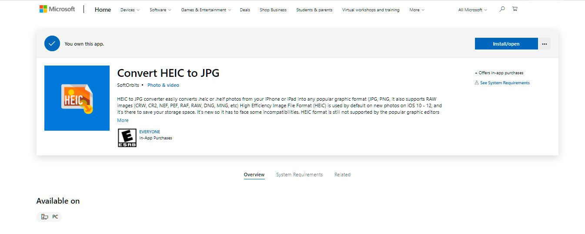
Task: Expand the All Microsoft dropdown
Action: (473, 10)
